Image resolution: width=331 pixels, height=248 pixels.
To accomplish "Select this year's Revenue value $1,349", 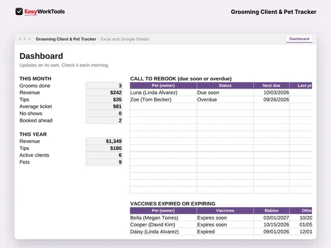I will [x=104, y=141].
